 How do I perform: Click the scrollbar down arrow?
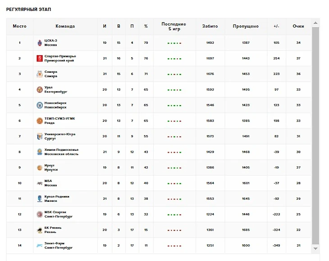(x=315, y=248)
